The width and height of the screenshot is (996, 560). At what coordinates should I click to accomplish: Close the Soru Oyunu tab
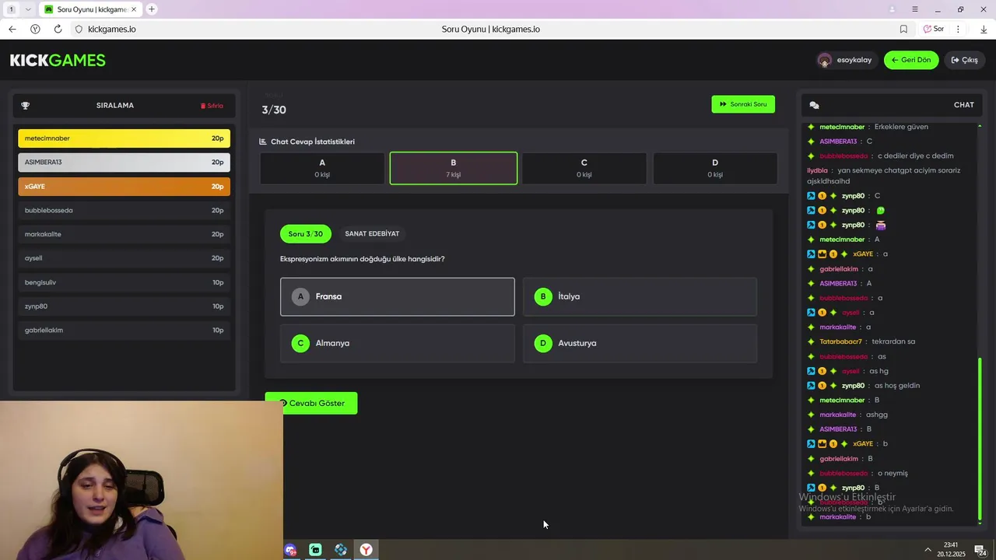(x=135, y=9)
